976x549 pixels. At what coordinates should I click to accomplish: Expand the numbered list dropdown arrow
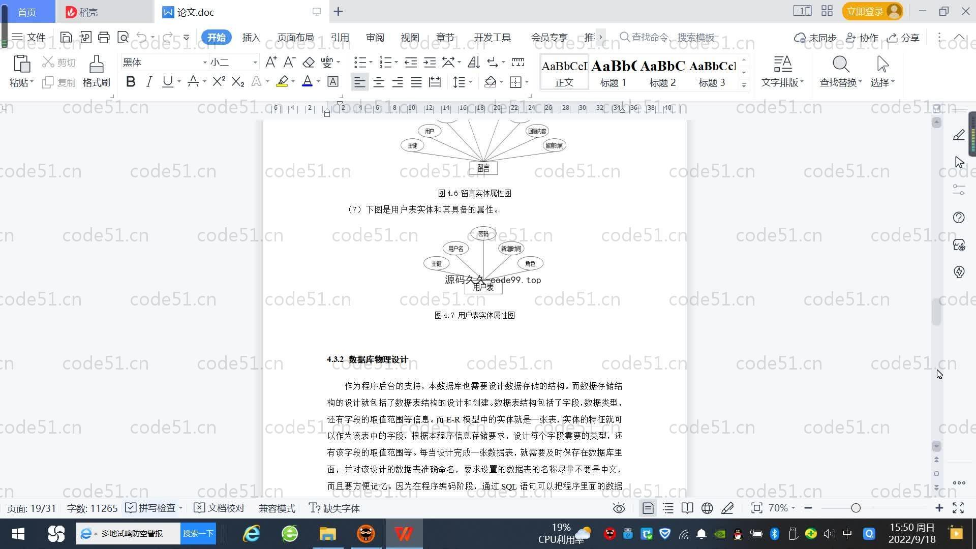coord(396,63)
